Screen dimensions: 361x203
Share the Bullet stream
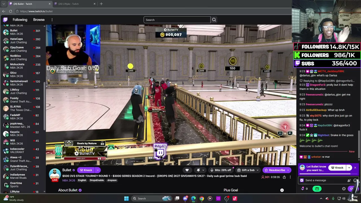point(284,177)
